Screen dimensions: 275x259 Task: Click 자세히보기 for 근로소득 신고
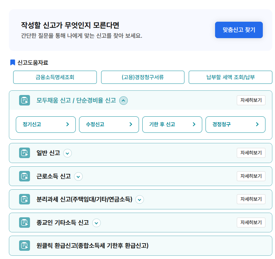point(251,176)
